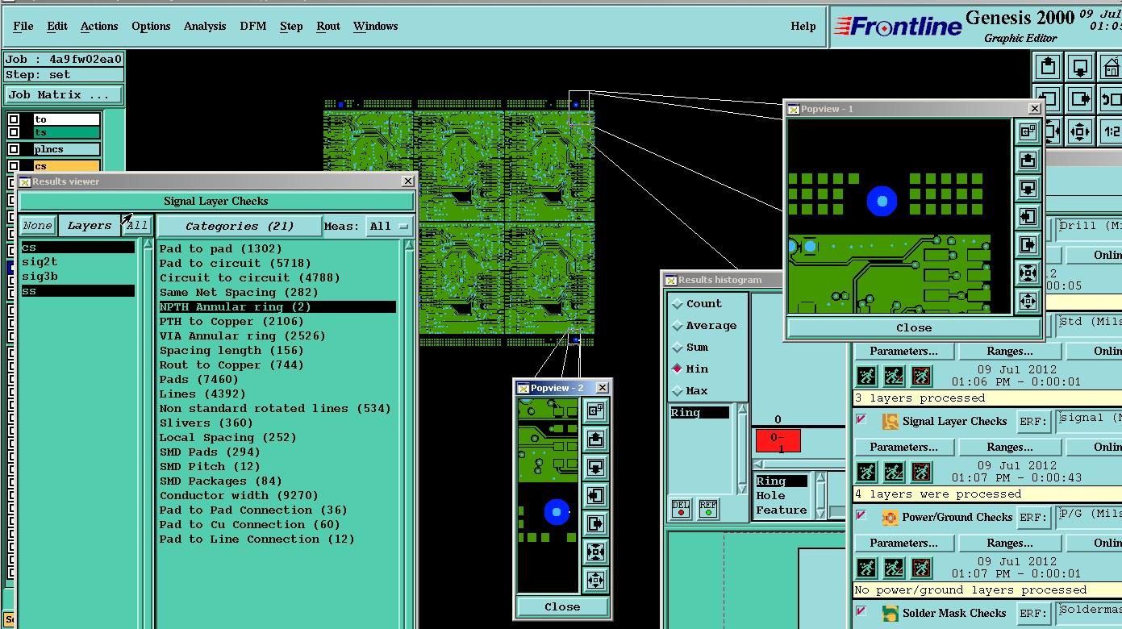Click the pan up icon in main toolbar
Image resolution: width=1122 pixels, height=629 pixels.
pos(1048,67)
